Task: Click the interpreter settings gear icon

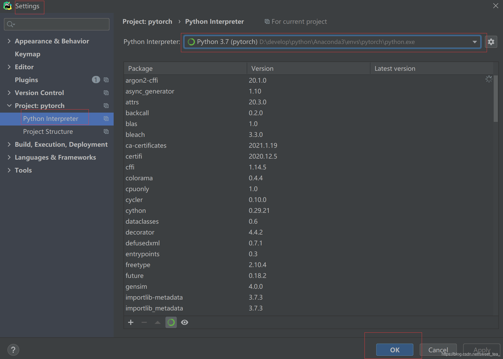Action: (491, 42)
